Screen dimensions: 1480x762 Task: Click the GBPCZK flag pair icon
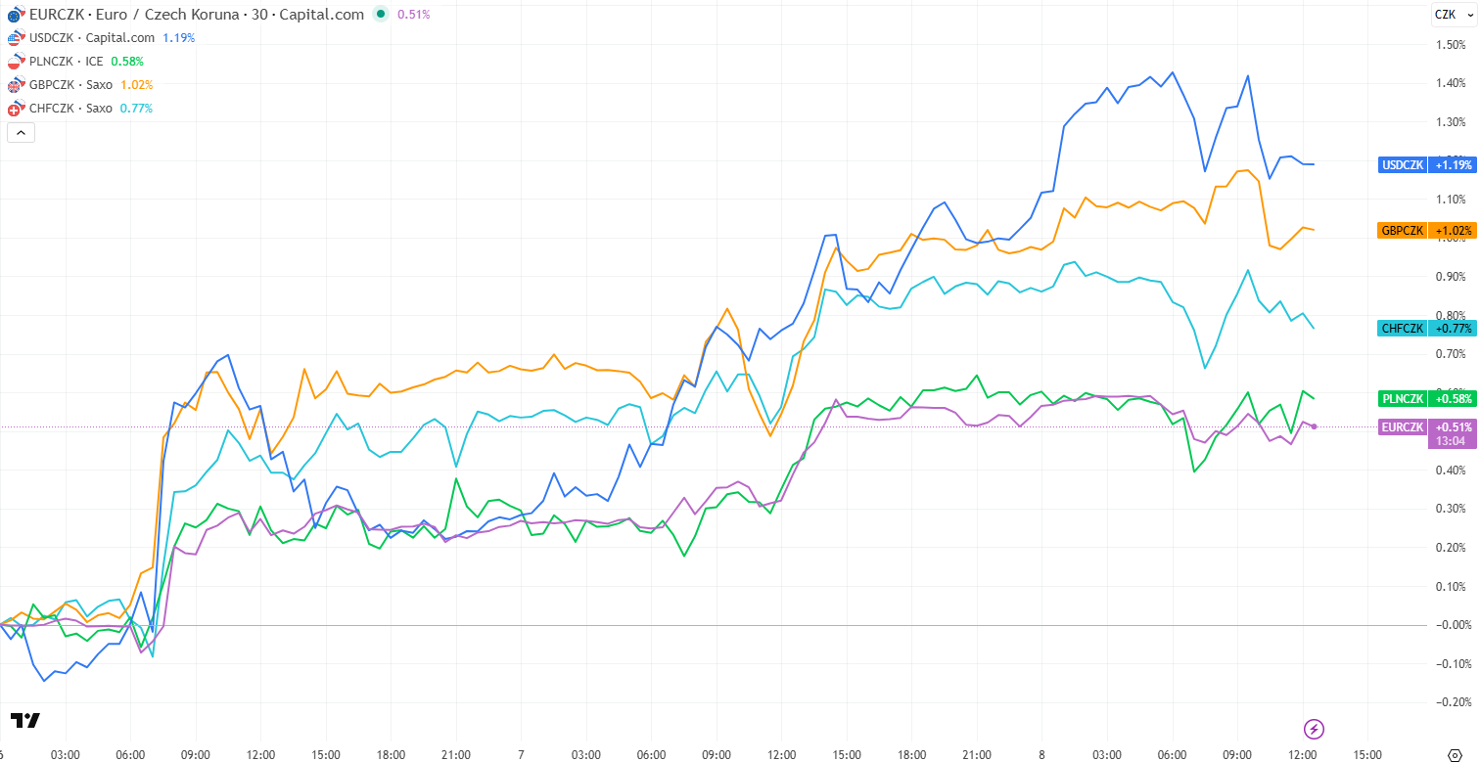click(x=15, y=85)
